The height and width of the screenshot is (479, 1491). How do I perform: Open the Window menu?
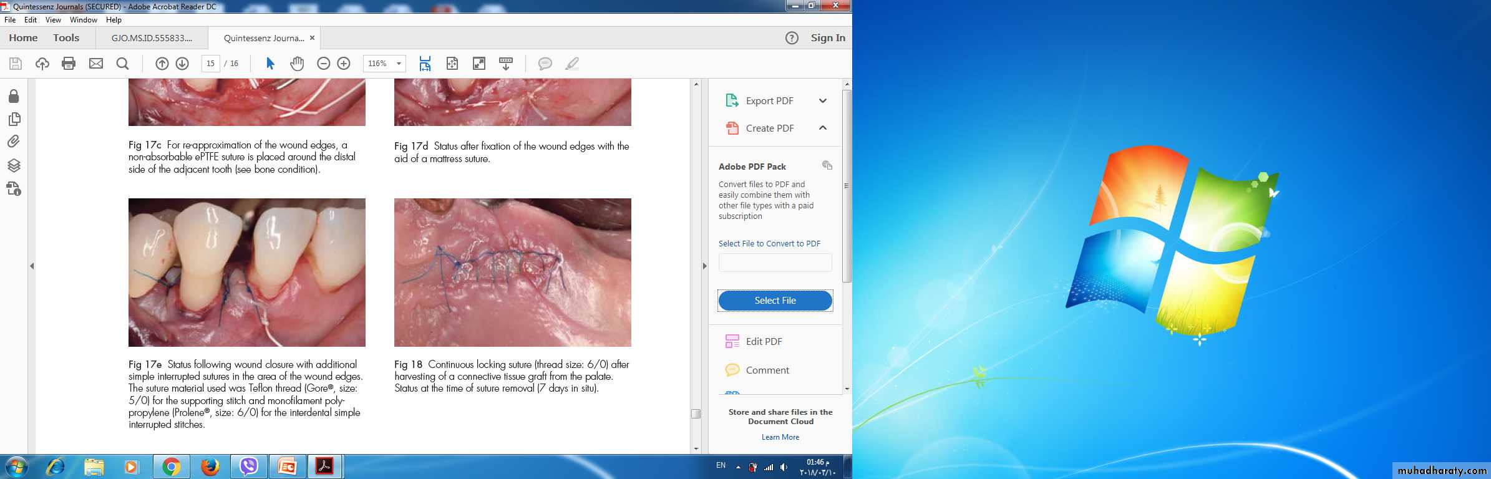pyautogui.click(x=83, y=20)
